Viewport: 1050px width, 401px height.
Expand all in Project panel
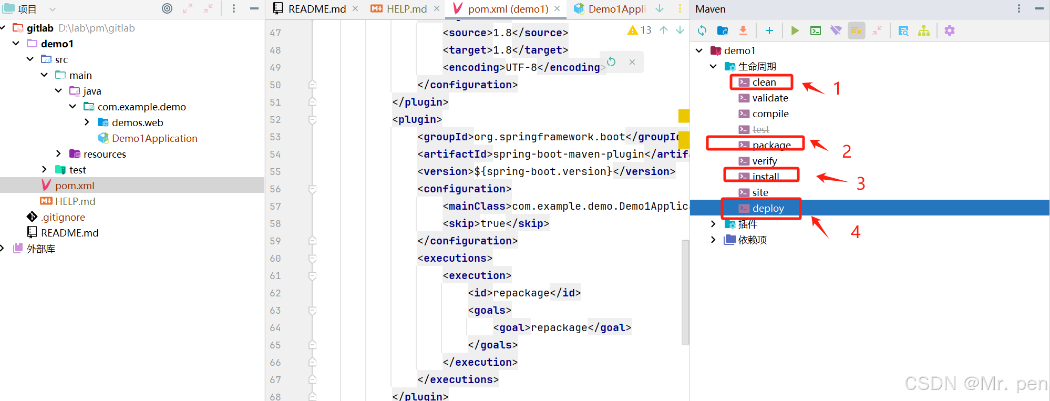pyautogui.click(x=188, y=8)
